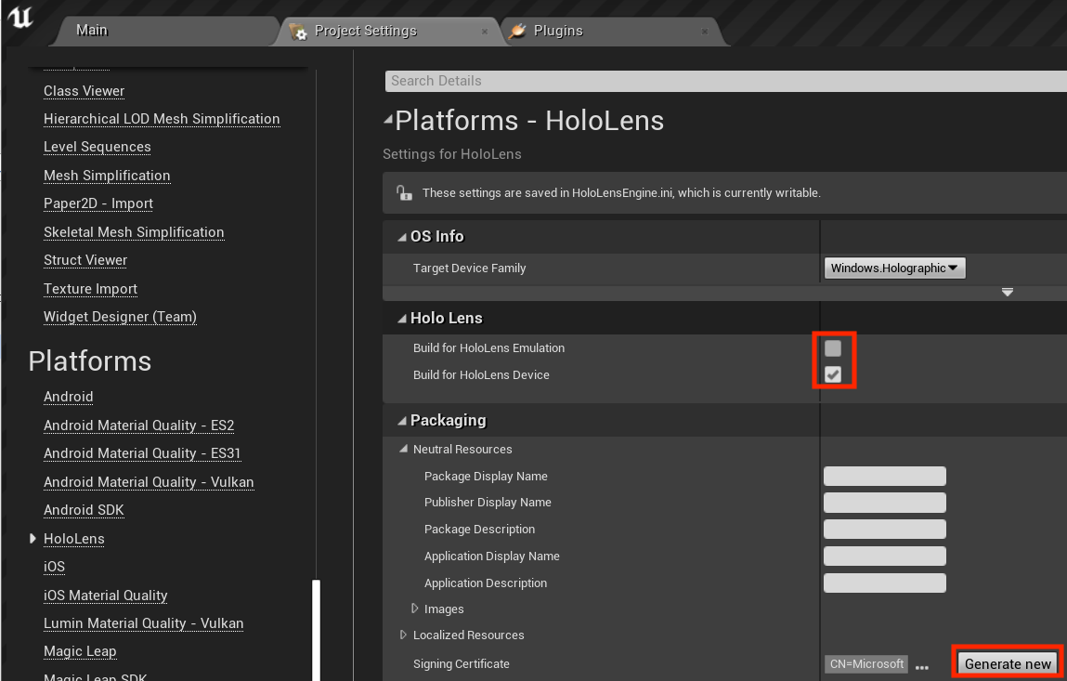Open Class Viewer settings
The image size is (1067, 681).
pyautogui.click(x=84, y=91)
